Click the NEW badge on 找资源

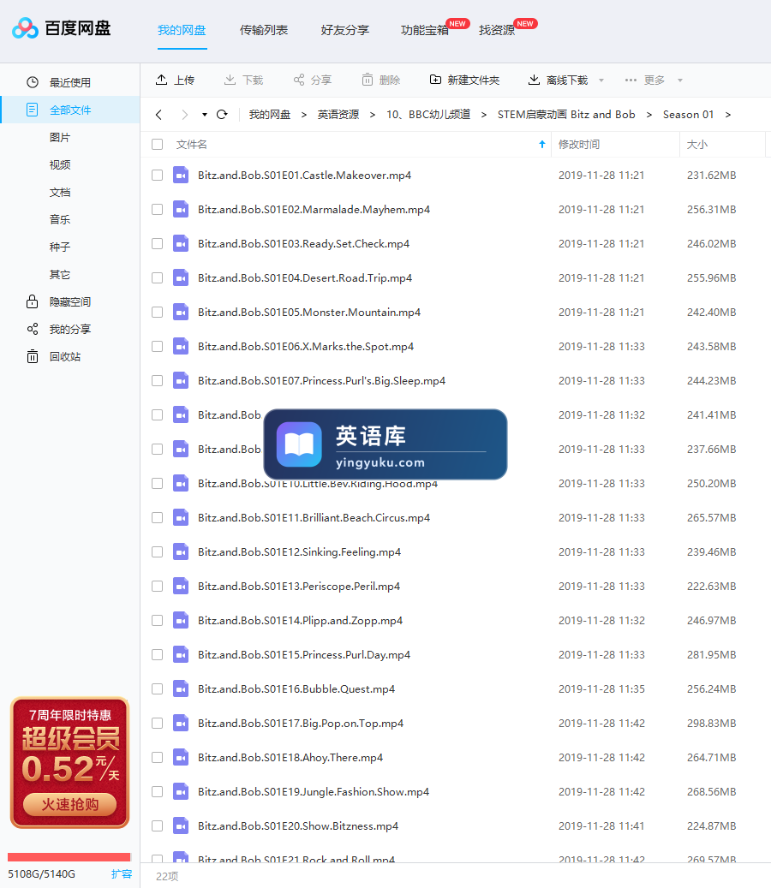525,24
